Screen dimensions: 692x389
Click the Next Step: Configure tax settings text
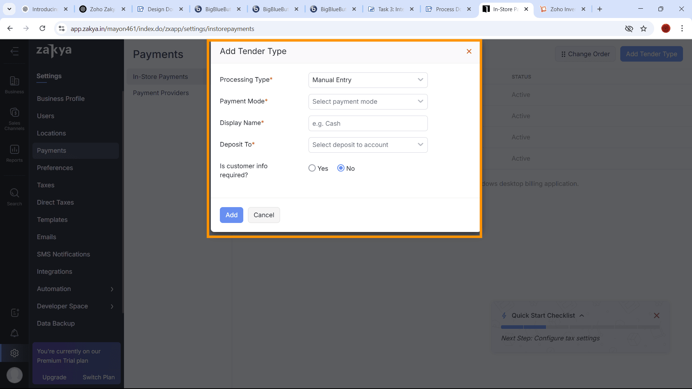550,338
